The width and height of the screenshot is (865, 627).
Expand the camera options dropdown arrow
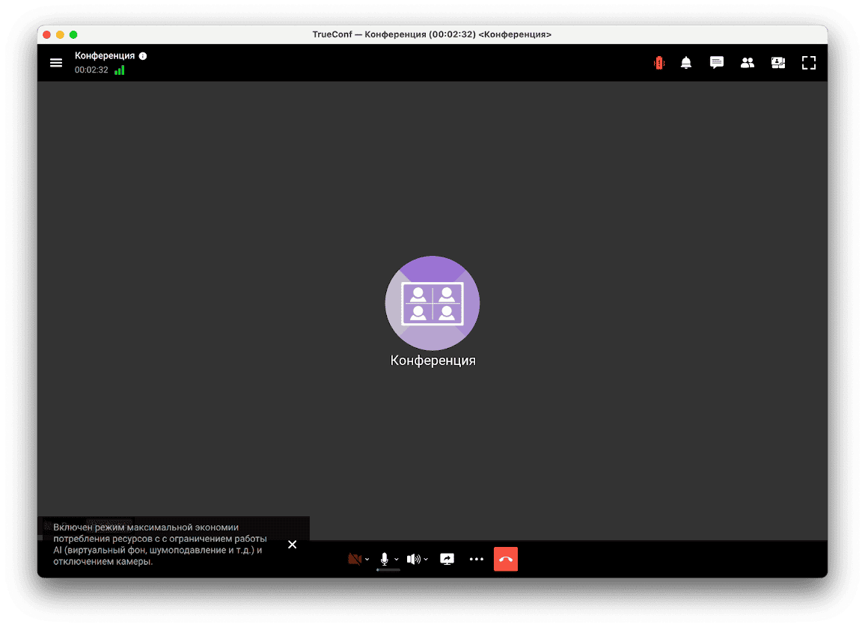(367, 560)
